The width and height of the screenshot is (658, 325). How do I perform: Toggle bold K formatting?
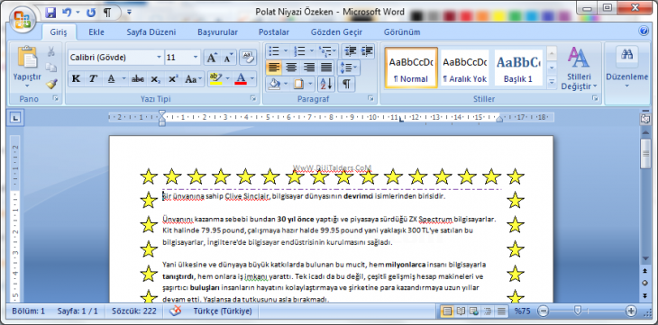point(76,79)
